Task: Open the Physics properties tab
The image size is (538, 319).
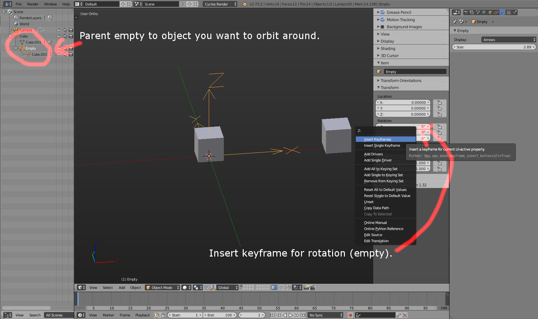Action: tap(515, 12)
